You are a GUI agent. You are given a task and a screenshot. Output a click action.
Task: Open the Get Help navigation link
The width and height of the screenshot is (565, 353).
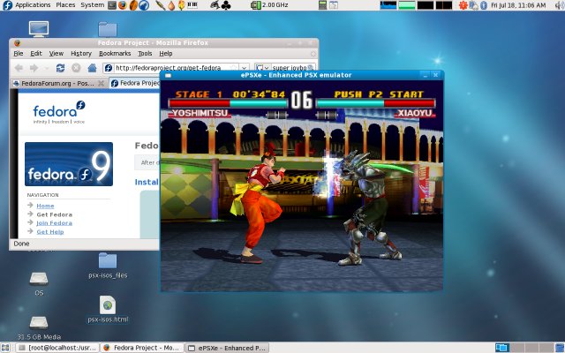50,231
